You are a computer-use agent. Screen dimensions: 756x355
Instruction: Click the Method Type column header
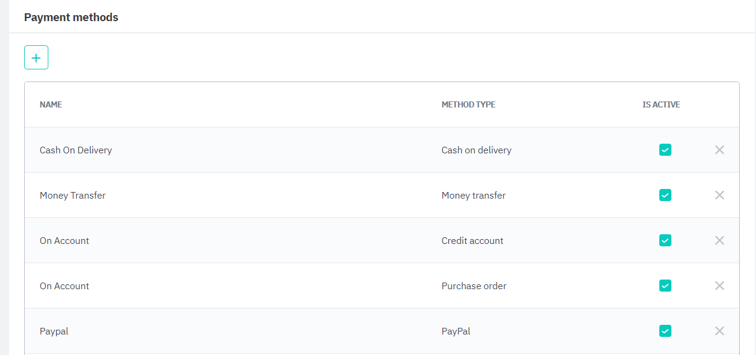pyautogui.click(x=468, y=104)
